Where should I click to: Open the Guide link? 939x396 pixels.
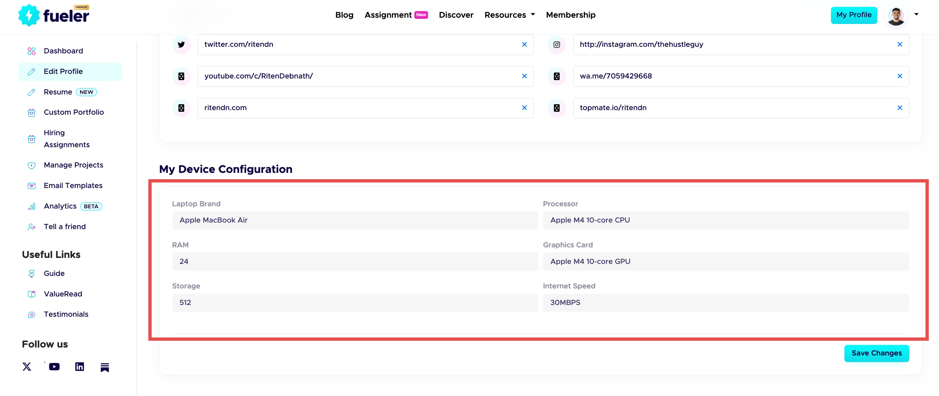pyautogui.click(x=54, y=274)
